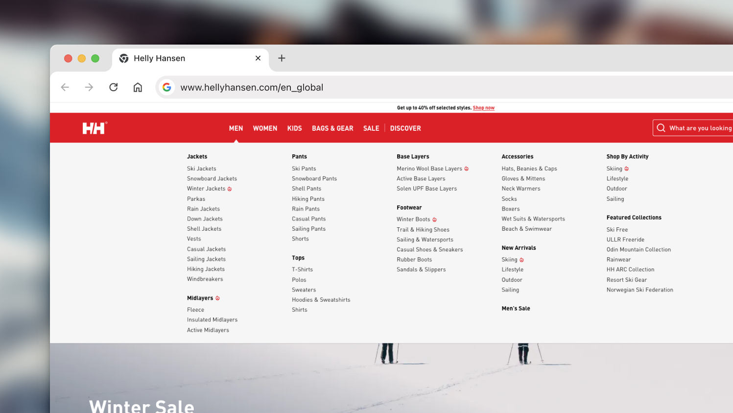
Task: Open the search magnifying glass
Action: (x=661, y=128)
